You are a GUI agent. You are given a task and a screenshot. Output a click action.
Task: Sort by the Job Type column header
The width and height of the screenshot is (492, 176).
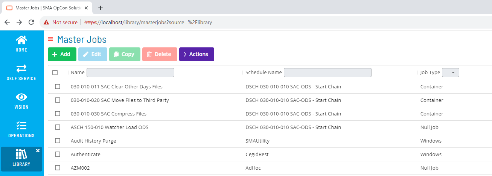pos(430,73)
